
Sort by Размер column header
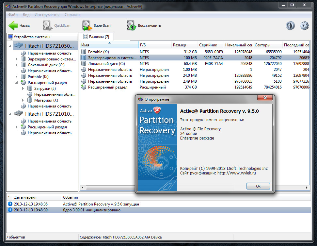(x=184, y=45)
